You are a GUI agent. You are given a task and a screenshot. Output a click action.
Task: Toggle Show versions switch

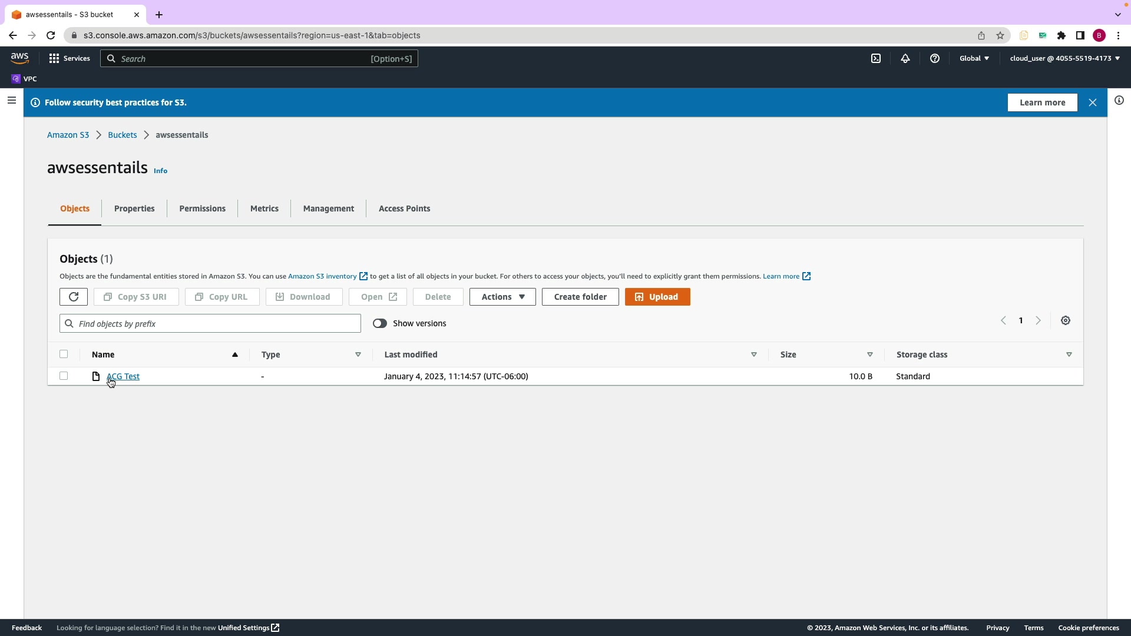[x=380, y=323]
